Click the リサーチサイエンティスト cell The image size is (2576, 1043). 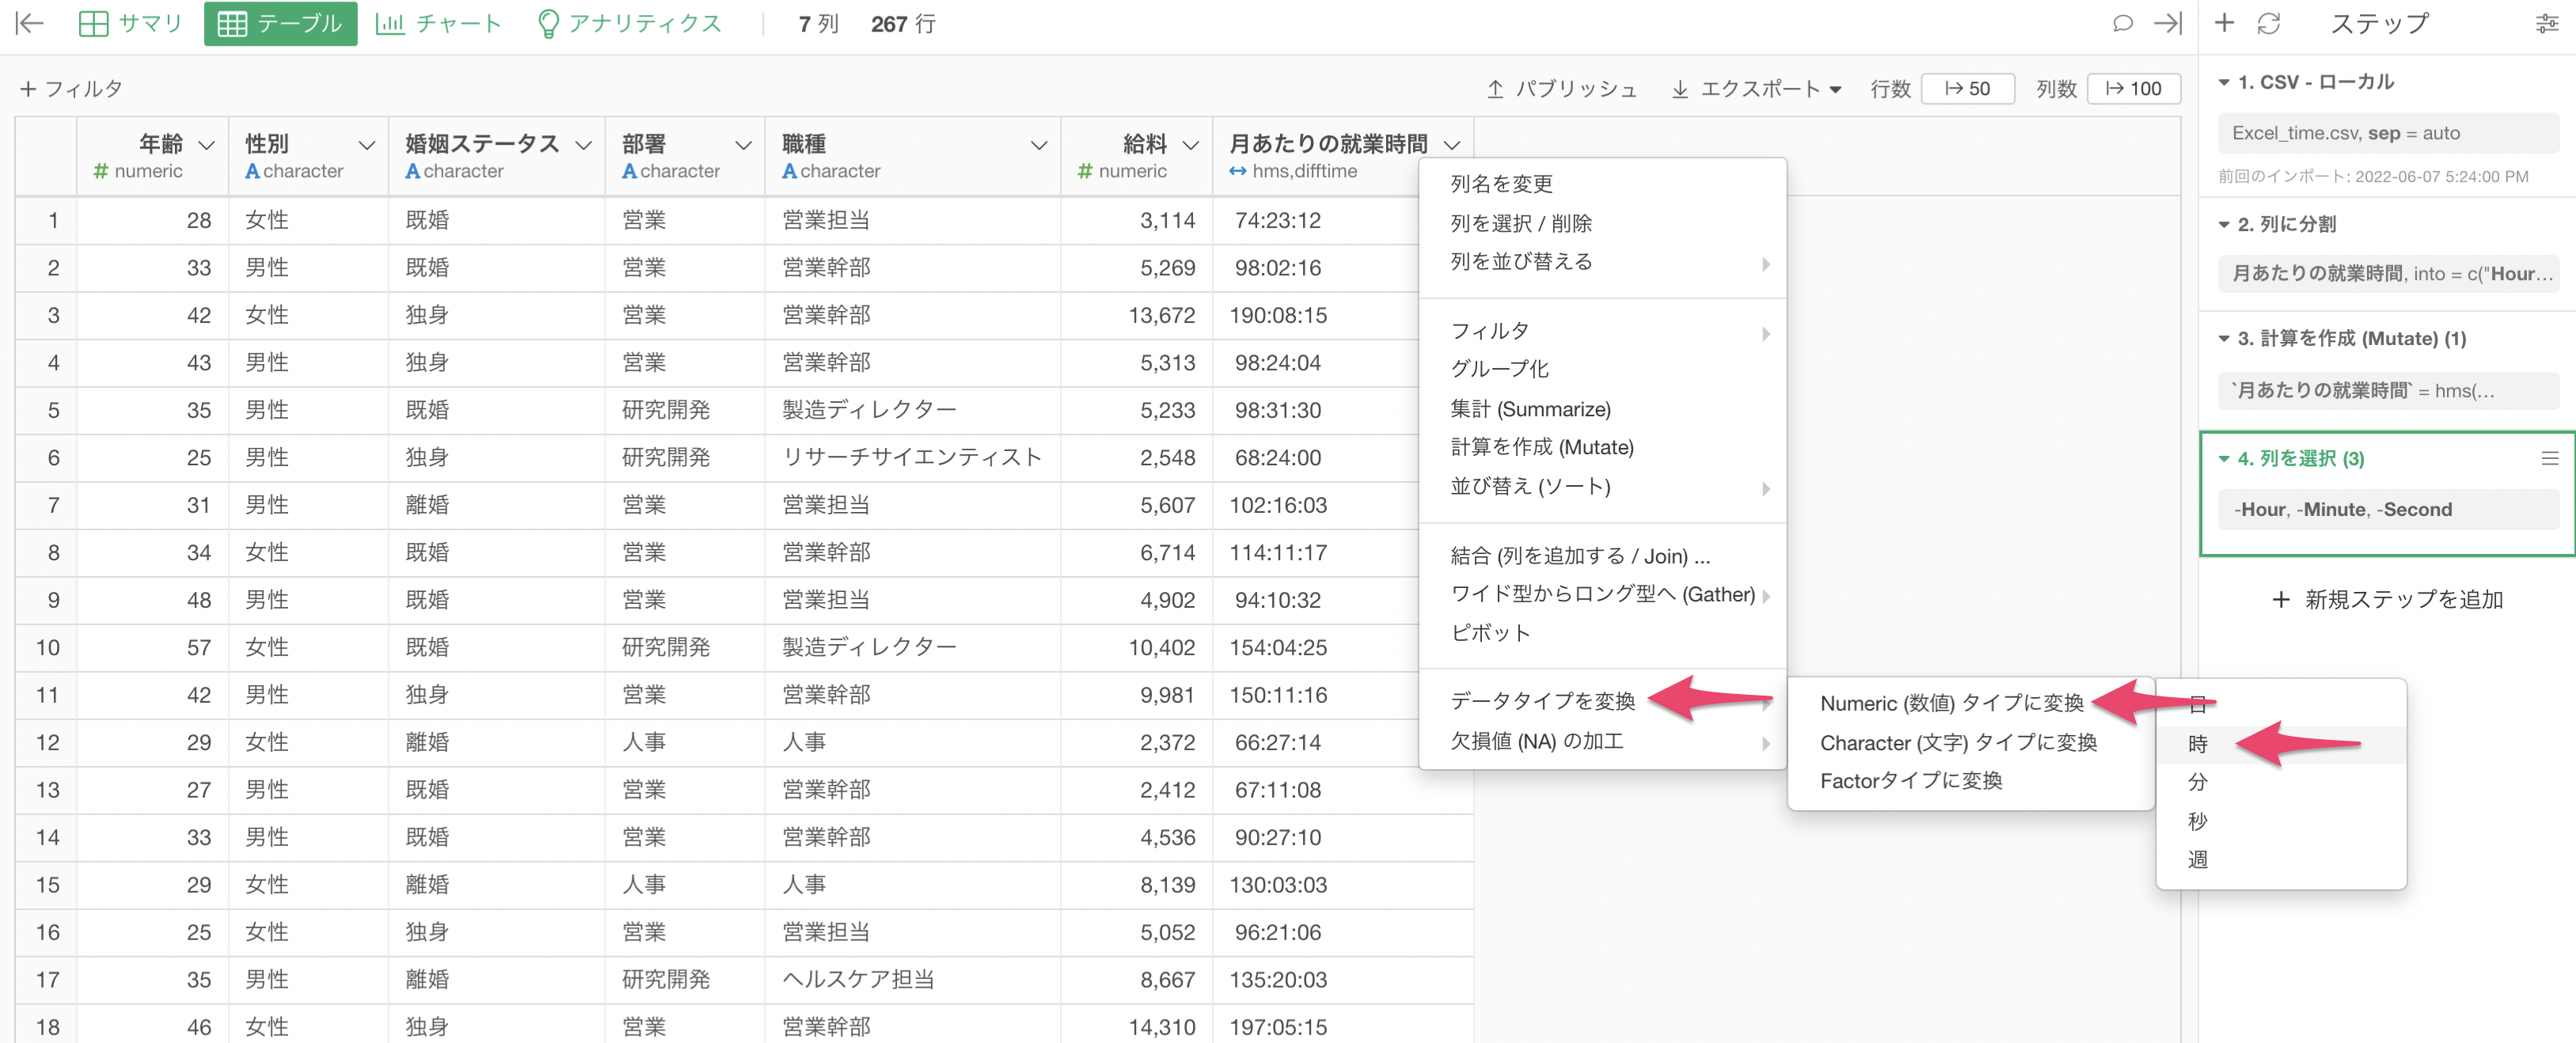click(x=911, y=458)
